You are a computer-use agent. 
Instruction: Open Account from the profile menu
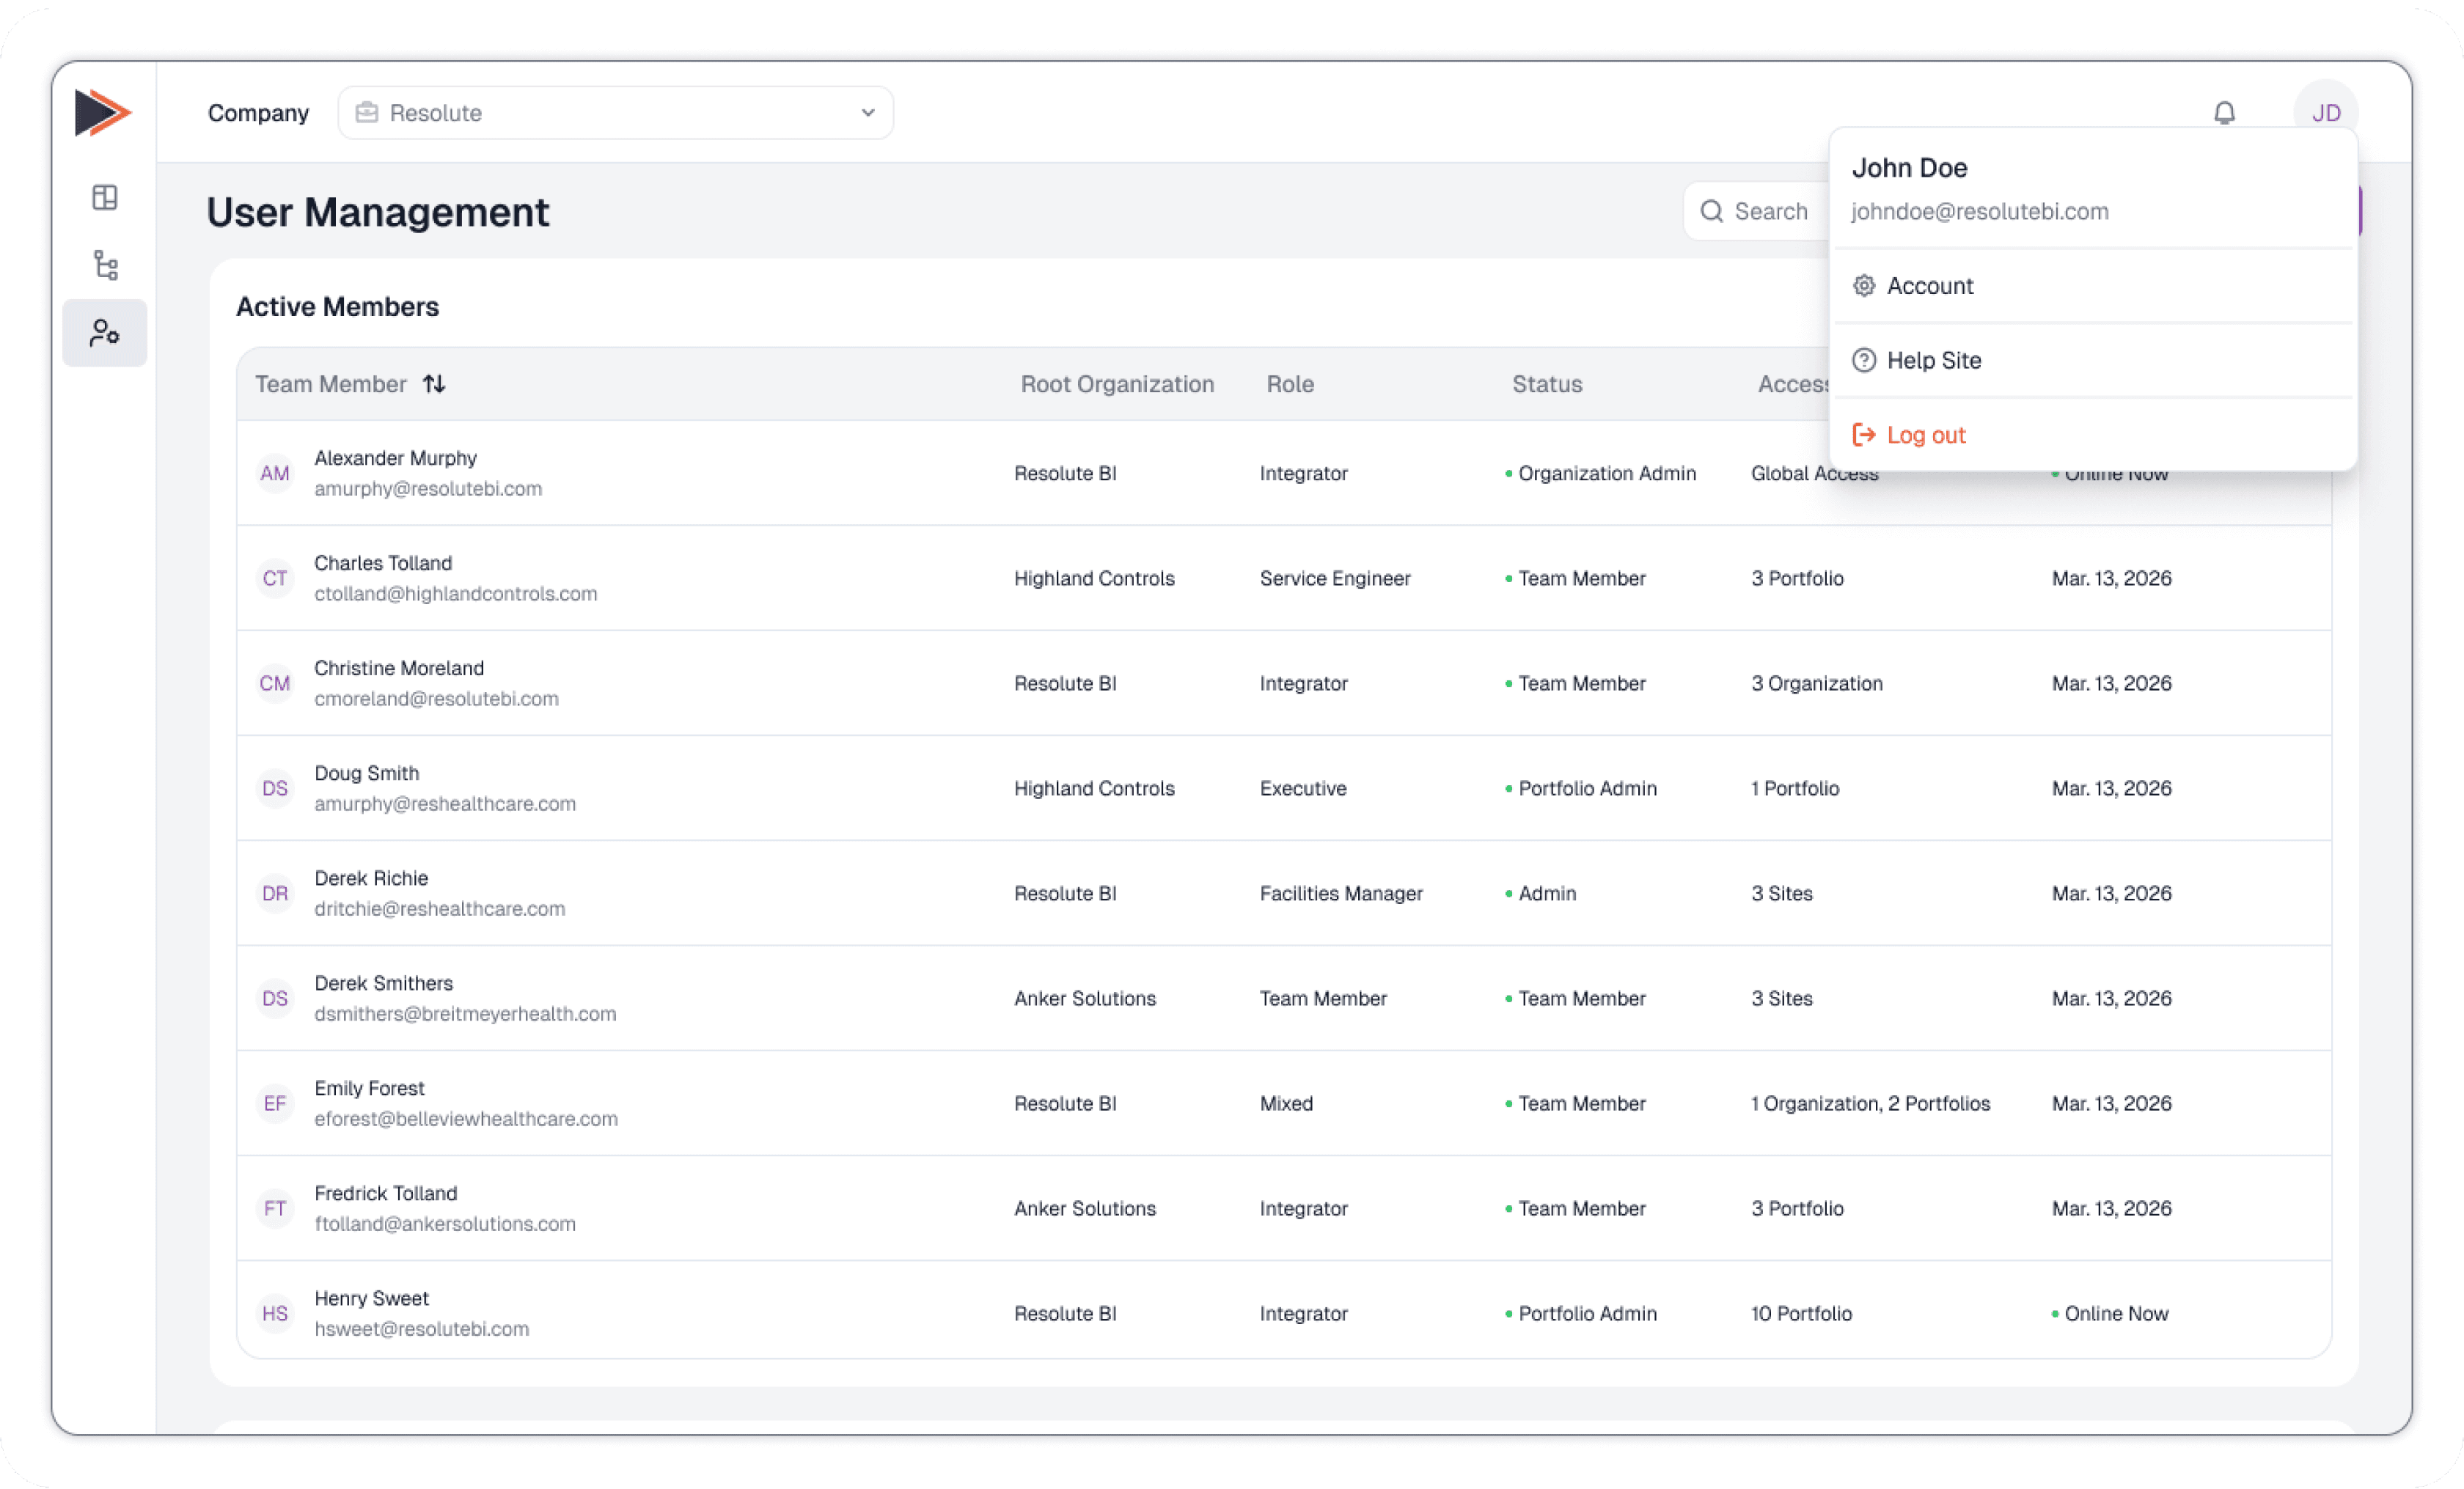click(x=1929, y=286)
